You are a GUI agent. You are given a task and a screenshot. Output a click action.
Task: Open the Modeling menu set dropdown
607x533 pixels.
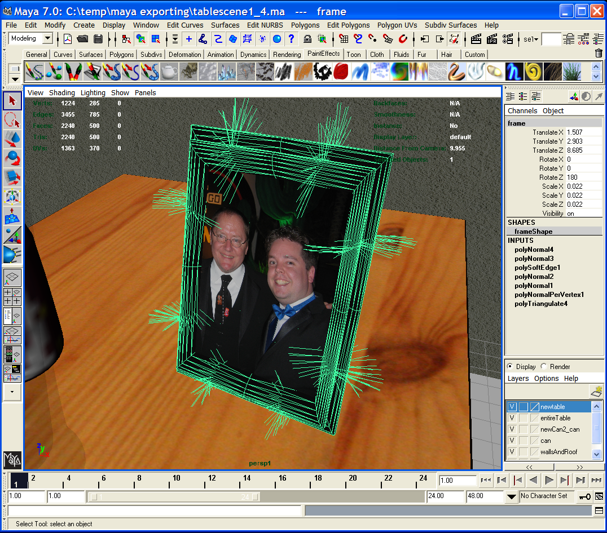pyautogui.click(x=47, y=38)
